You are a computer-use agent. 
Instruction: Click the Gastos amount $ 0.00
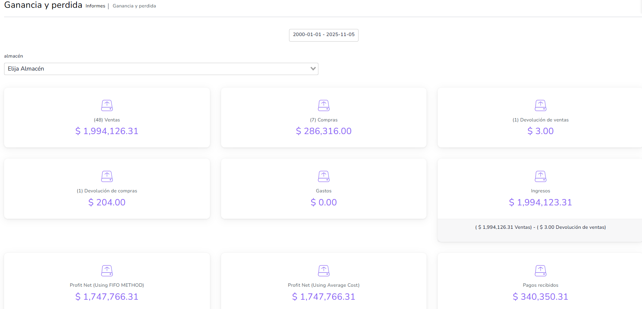click(x=324, y=202)
